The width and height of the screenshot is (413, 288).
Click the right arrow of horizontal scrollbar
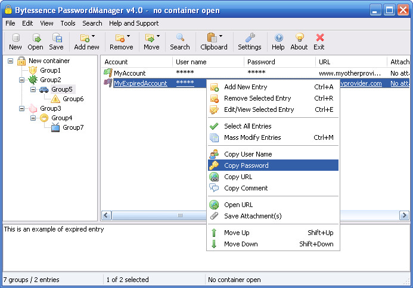click(404, 215)
